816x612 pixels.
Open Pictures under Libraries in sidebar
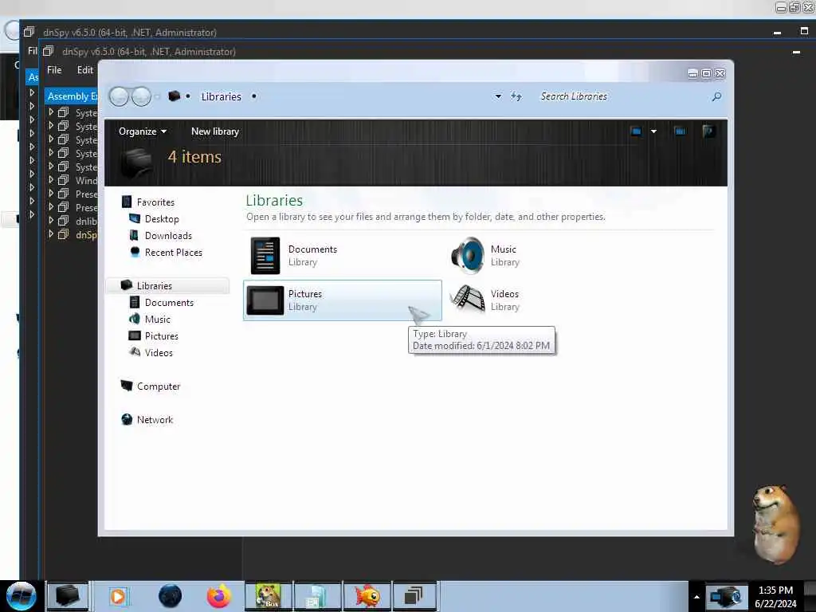pos(161,335)
